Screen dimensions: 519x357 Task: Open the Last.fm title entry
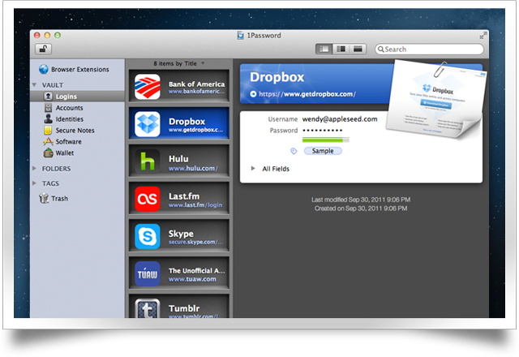pyautogui.click(x=184, y=196)
